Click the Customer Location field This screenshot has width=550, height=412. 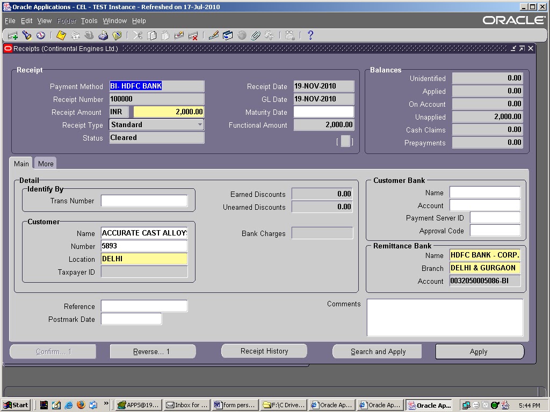click(144, 259)
